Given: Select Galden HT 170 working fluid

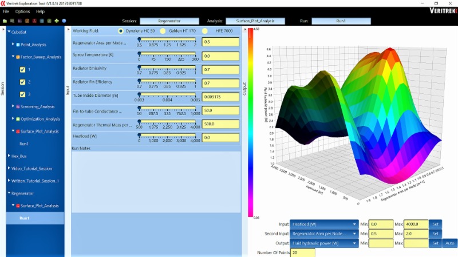Looking at the screenshot, I should [x=163, y=31].
